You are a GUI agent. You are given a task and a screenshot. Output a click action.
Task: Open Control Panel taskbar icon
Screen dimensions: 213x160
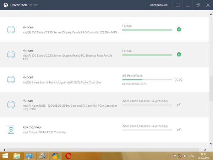[29, 156]
